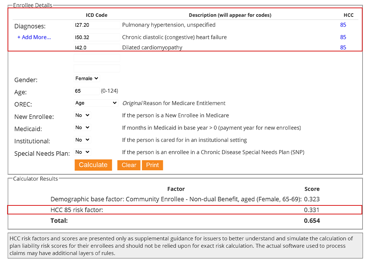Screen dimensions: 369x264
Task: Expand the New Enrollee dropdown
Action: [82, 115]
